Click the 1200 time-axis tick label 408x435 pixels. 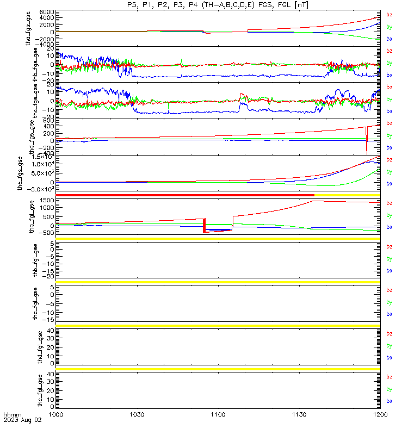pos(380,415)
